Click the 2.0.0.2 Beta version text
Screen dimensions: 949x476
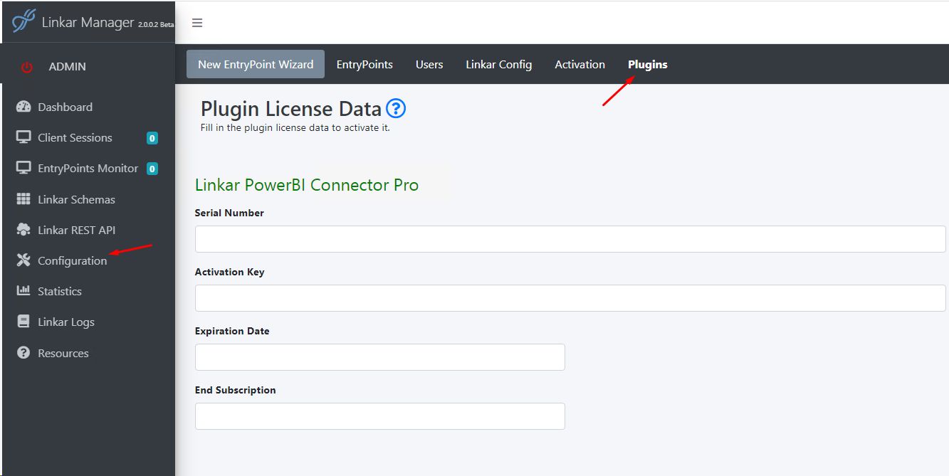pyautogui.click(x=156, y=25)
